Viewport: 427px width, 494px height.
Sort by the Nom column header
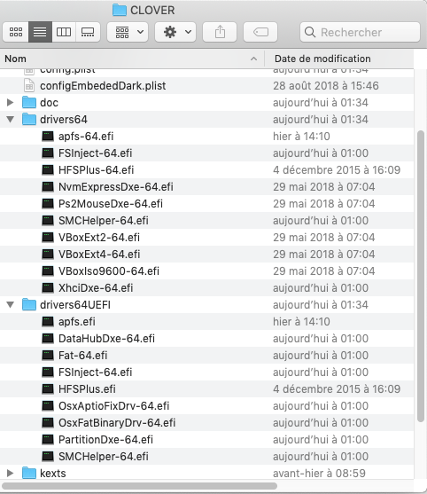coord(132,59)
